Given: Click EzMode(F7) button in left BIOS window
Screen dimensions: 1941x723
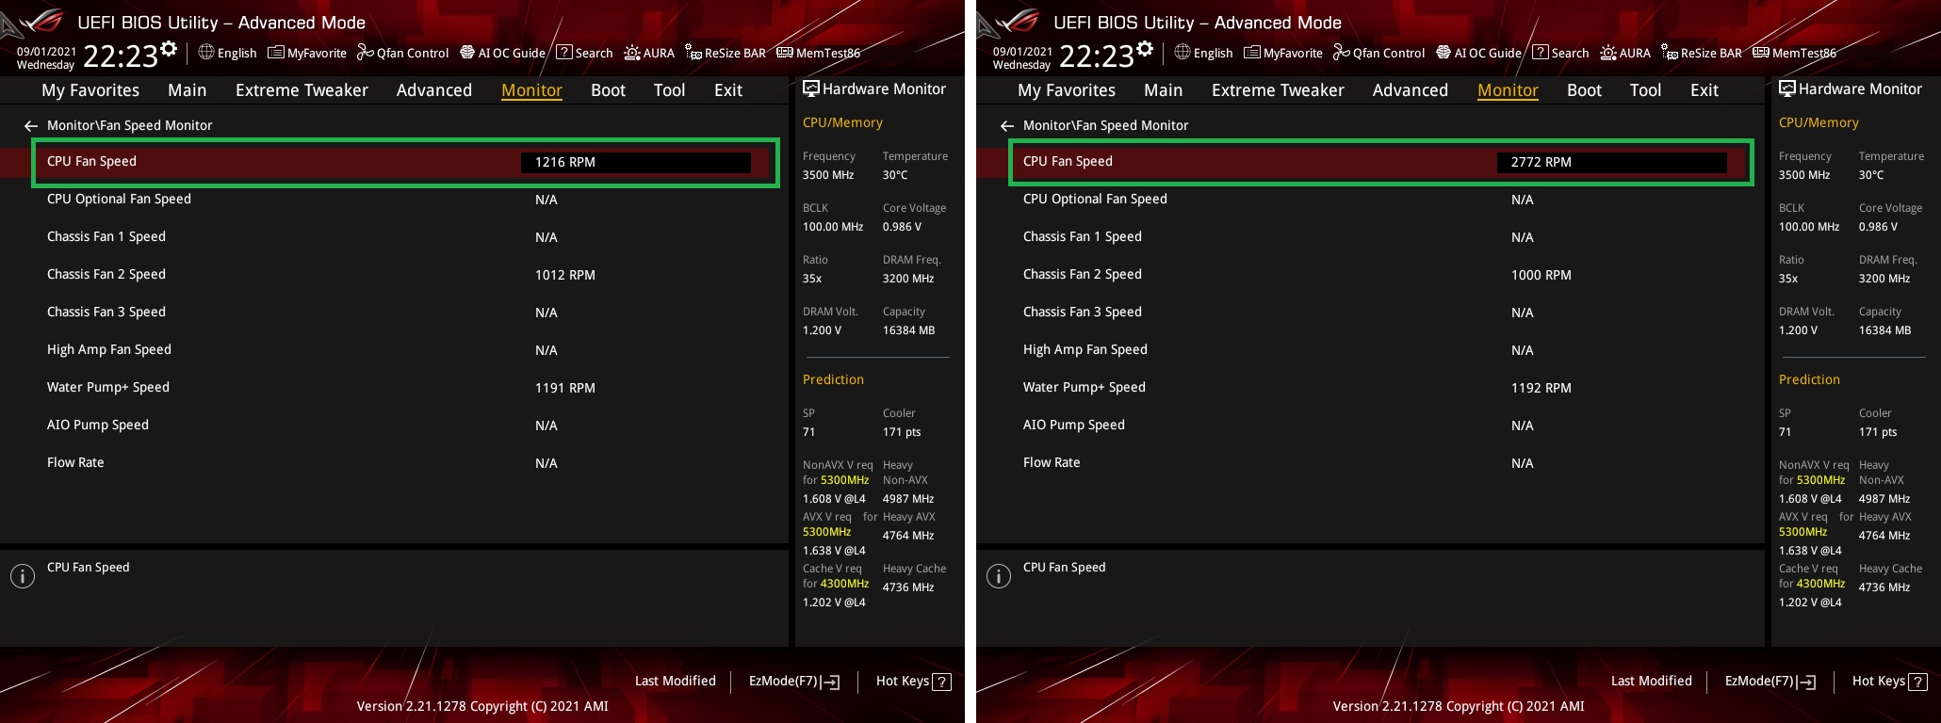Looking at the screenshot, I should pyautogui.click(x=793, y=682).
